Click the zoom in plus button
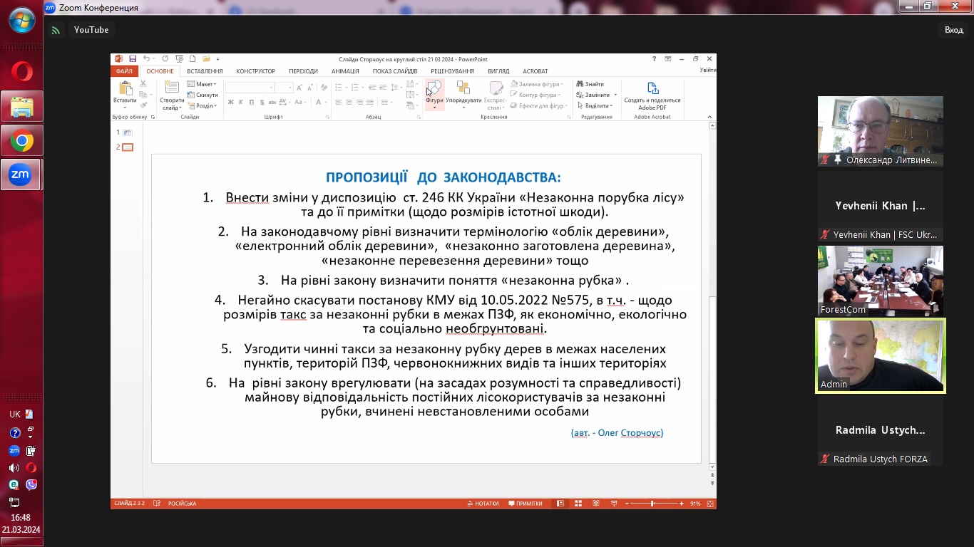Image resolution: width=974 pixels, height=547 pixels. coord(682,504)
